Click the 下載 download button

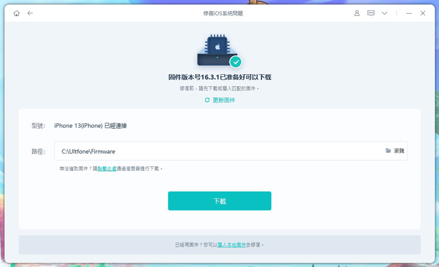pos(220,201)
